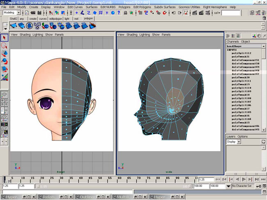
Task: Open the Edit Polygons menu
Action: pyautogui.click(x=142, y=7)
